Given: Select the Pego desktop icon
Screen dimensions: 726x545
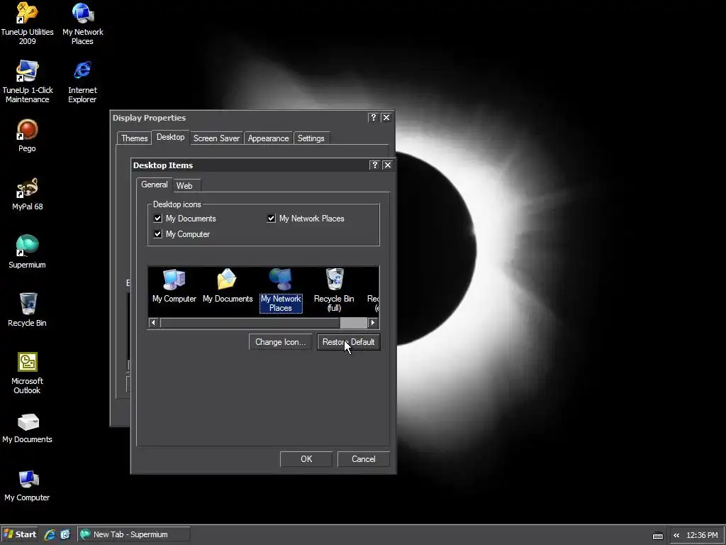Looking at the screenshot, I should (27, 136).
